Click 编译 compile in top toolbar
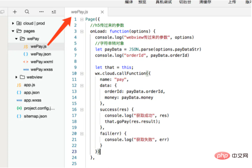The width and height of the screenshot is (252, 168). coord(129,2)
